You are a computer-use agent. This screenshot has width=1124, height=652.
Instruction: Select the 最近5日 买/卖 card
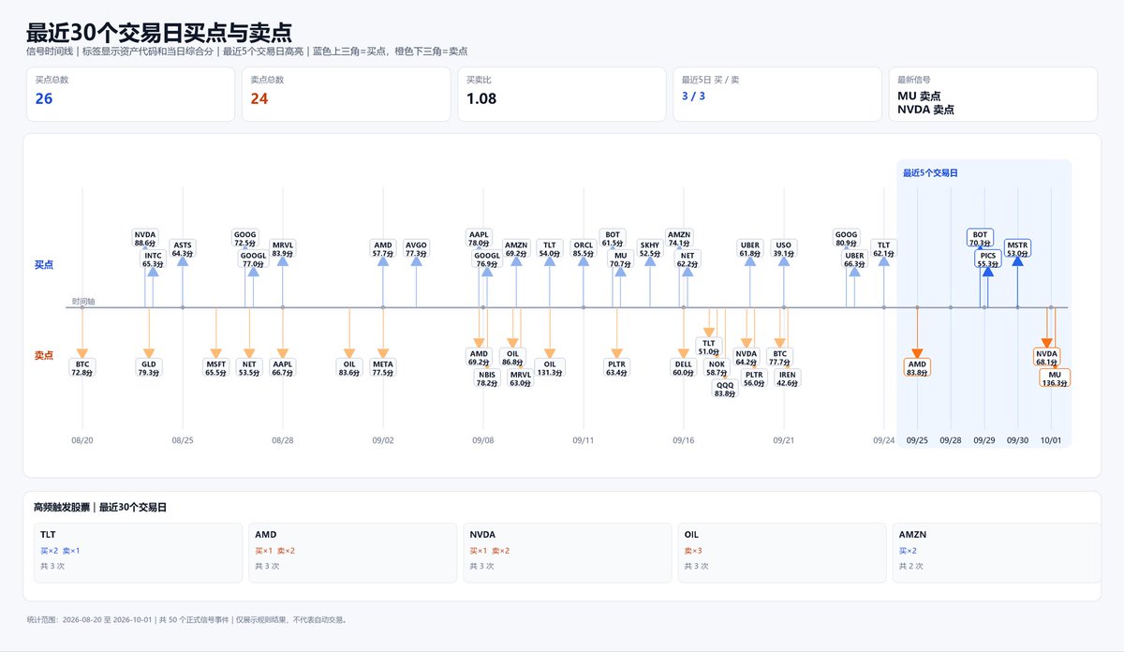tap(777, 94)
